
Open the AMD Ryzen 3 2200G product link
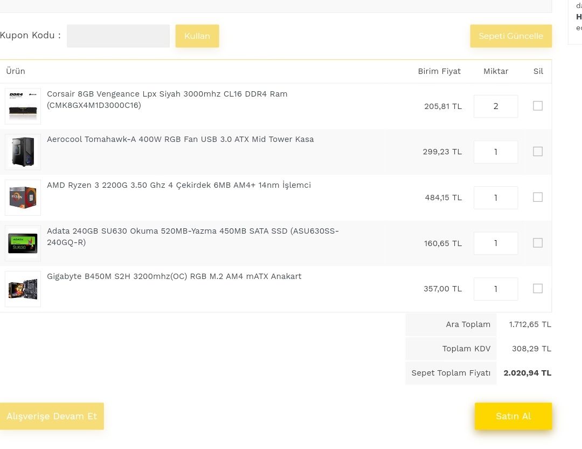(x=179, y=185)
